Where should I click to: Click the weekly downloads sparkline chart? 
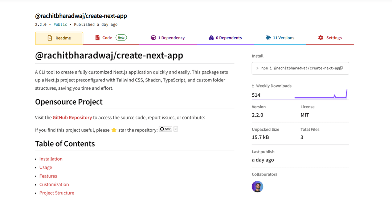click(321, 94)
